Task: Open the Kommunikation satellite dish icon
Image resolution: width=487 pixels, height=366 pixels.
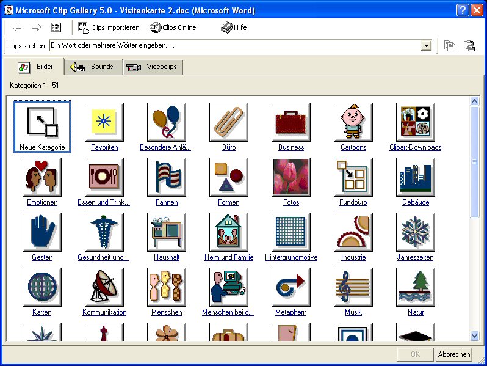Action: coord(104,287)
